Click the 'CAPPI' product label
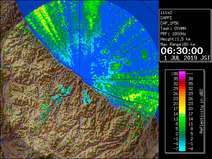Screen dimensions: 212x159 166,18
